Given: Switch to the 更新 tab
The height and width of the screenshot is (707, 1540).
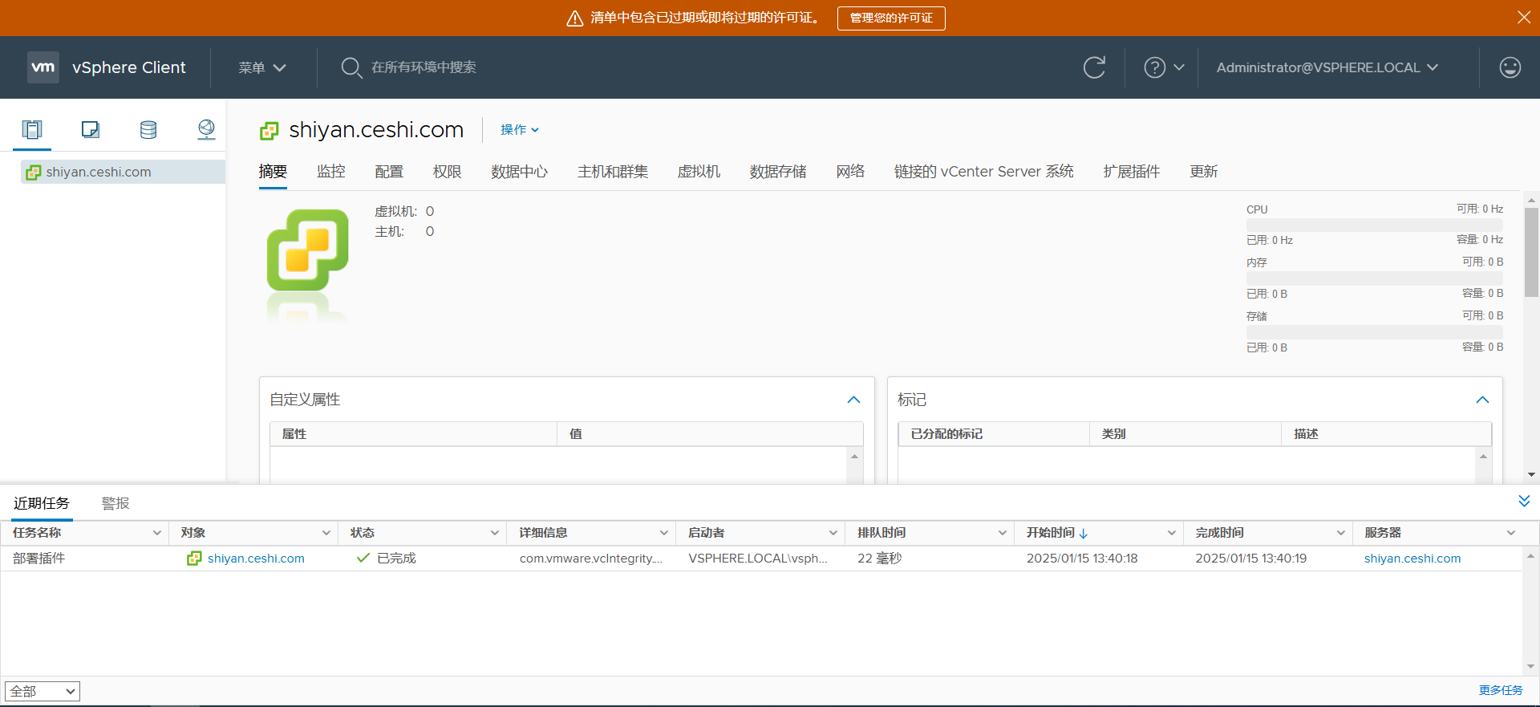Looking at the screenshot, I should click(1203, 172).
